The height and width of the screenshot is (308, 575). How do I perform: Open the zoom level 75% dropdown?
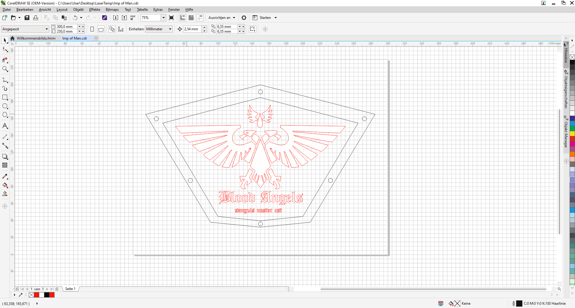click(164, 18)
